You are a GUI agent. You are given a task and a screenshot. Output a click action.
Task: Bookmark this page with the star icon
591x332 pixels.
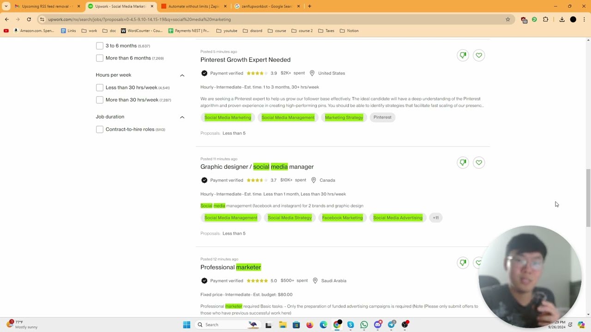[508, 19]
